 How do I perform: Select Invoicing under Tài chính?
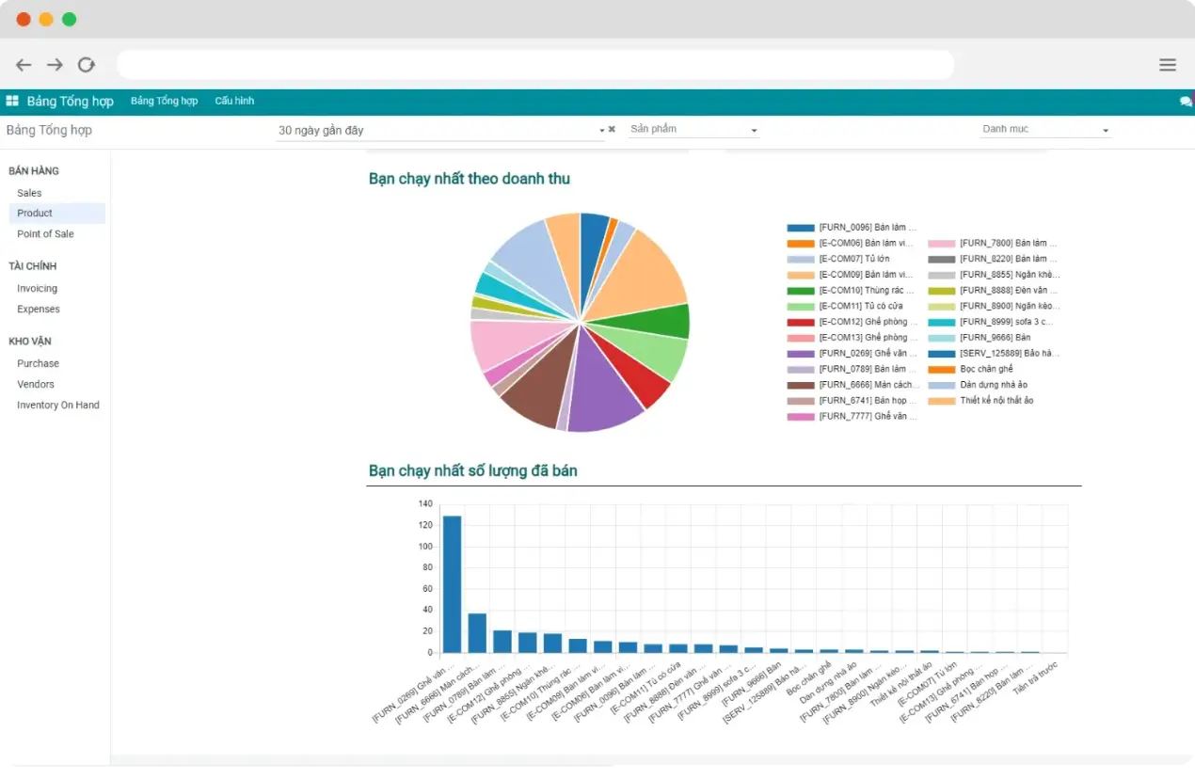(x=37, y=289)
